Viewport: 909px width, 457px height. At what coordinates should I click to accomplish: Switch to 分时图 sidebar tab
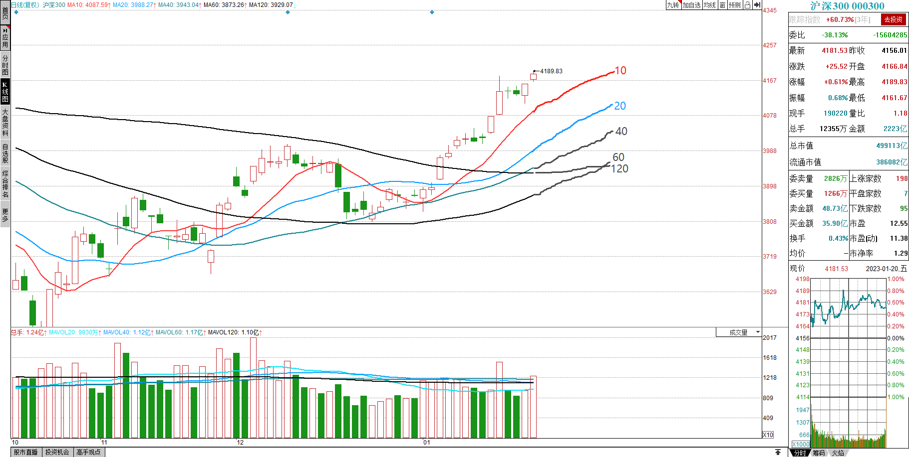[x=5, y=65]
